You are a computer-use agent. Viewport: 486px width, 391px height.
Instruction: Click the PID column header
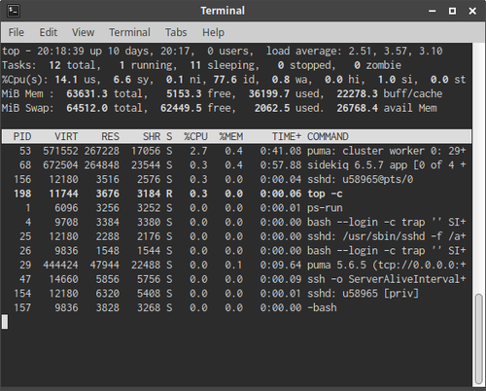click(22, 136)
